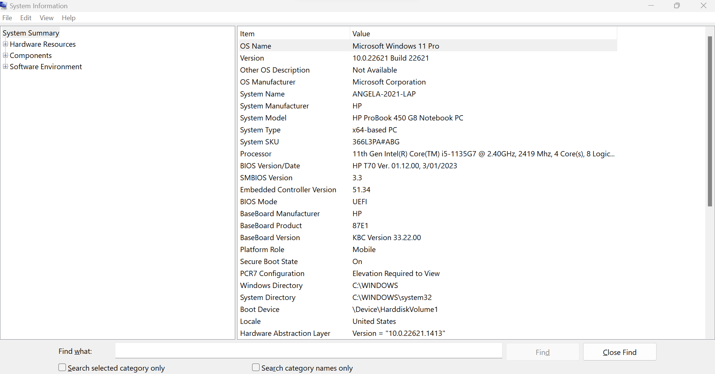Click value Mobile
This screenshot has height=374, width=715.
pos(364,249)
